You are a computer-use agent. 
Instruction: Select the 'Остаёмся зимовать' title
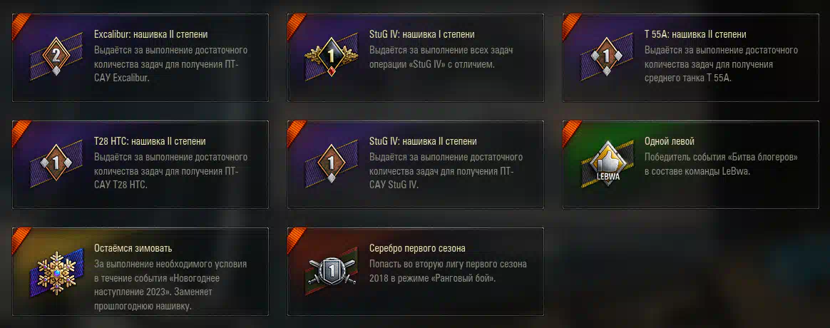click(133, 248)
